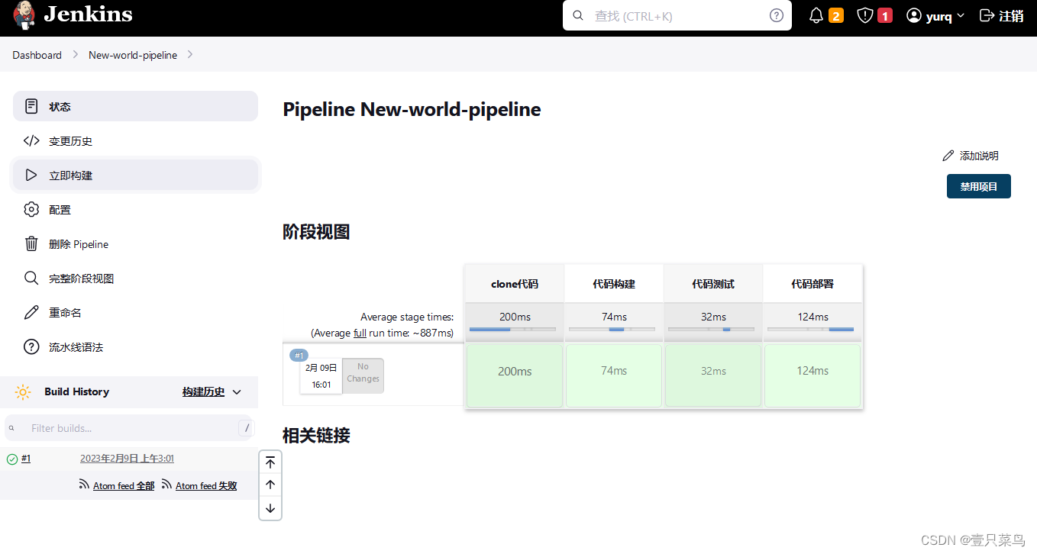Click progress bar under 200ms average
Image resolution: width=1037 pixels, height=554 pixels.
pos(512,330)
